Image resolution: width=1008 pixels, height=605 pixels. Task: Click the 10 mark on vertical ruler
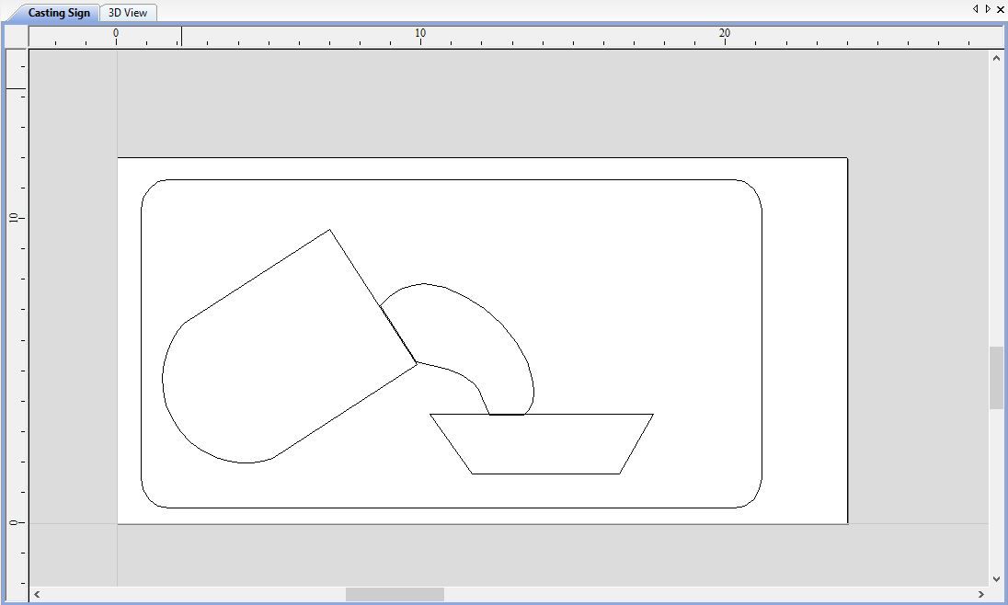click(x=14, y=218)
